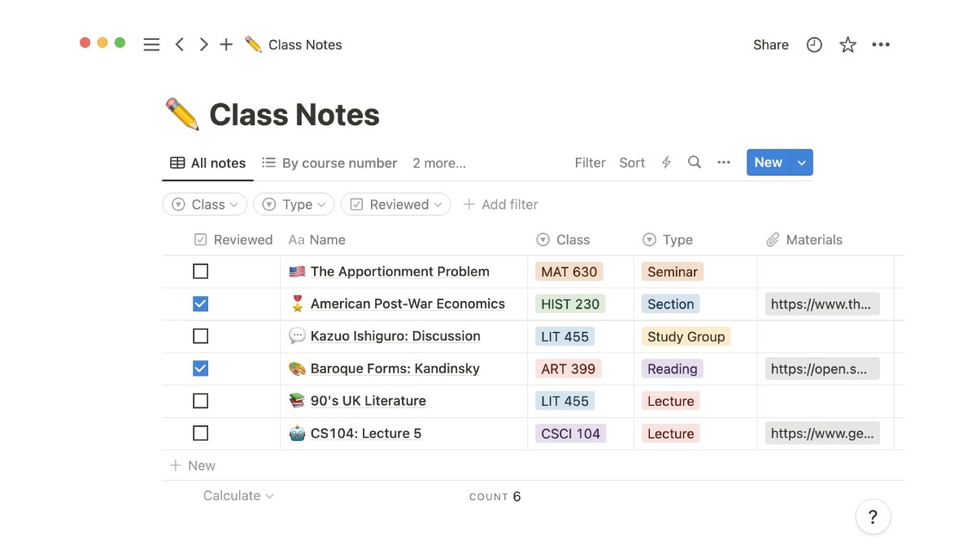Open the lightning bolt automations icon
This screenshot has width=976, height=549.
tap(666, 163)
